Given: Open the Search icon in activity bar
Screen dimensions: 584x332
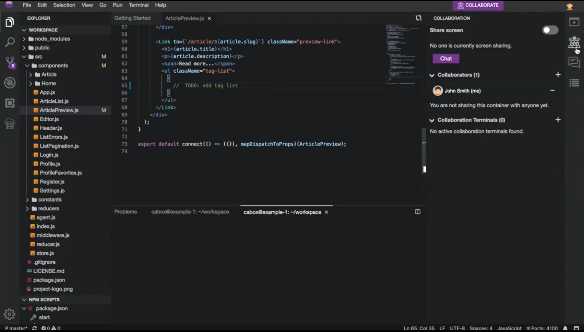Looking at the screenshot, I should point(10,42).
